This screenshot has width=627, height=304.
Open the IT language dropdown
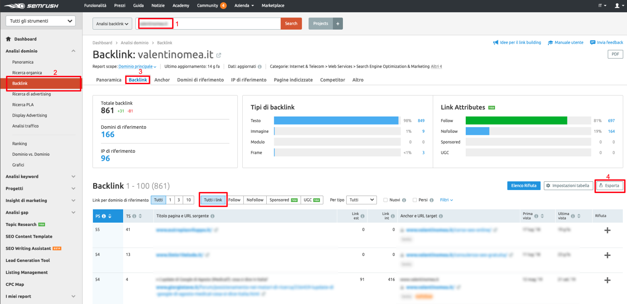pos(602,6)
